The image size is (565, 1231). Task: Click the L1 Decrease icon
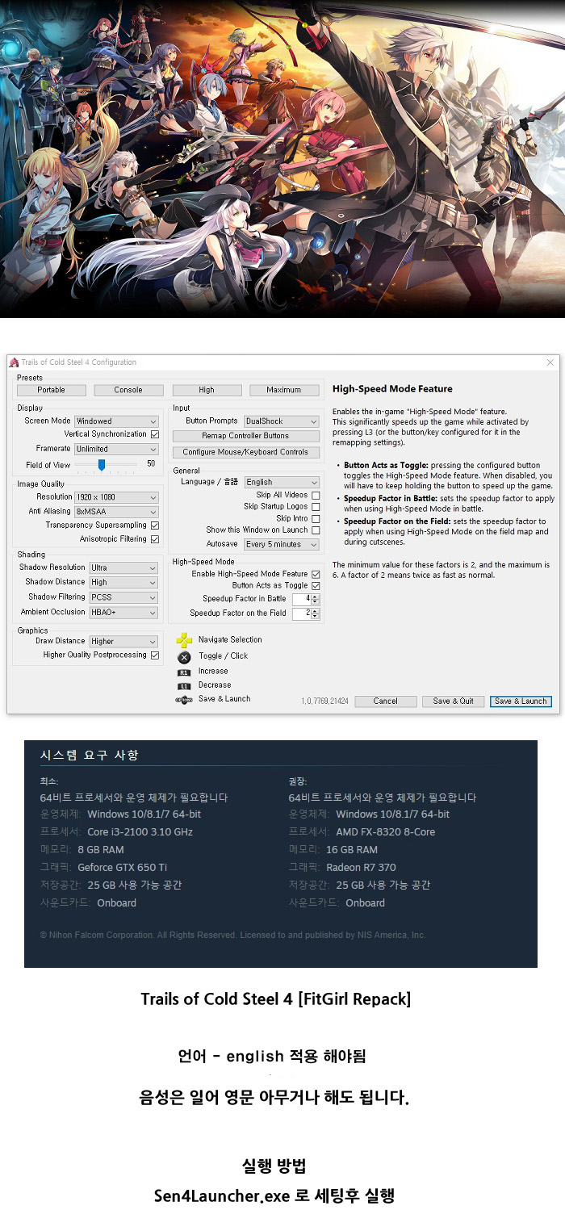click(184, 686)
